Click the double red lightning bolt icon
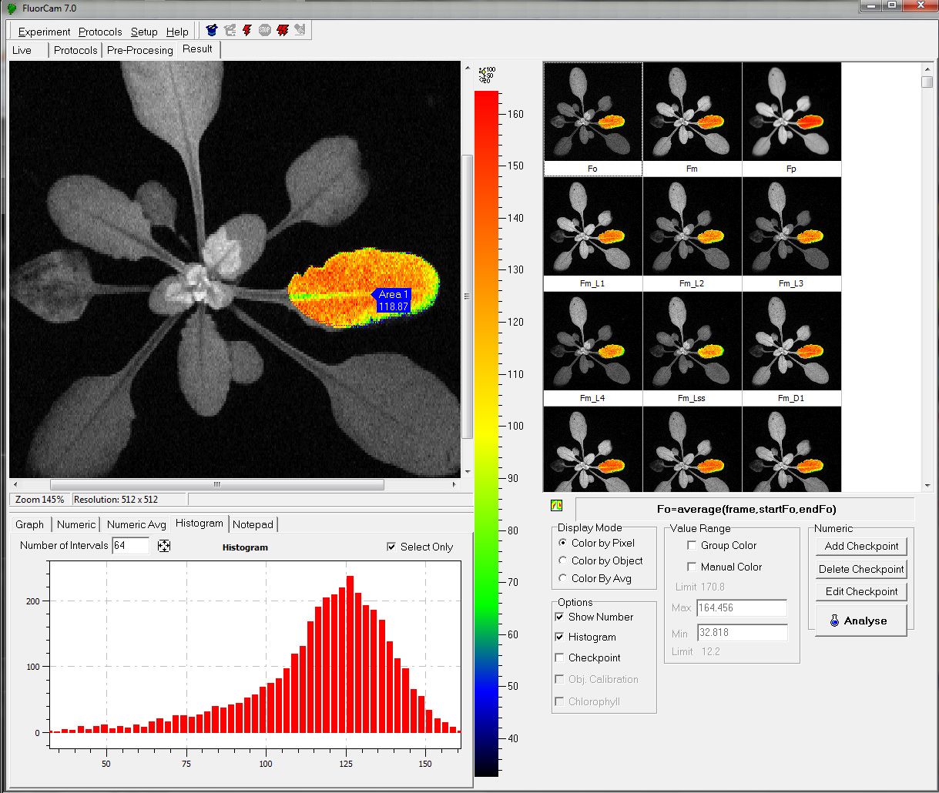Screen dimensions: 939x793 pos(283,31)
